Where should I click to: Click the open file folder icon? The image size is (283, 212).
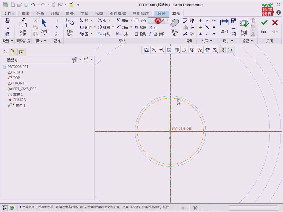click(x=20, y=5)
